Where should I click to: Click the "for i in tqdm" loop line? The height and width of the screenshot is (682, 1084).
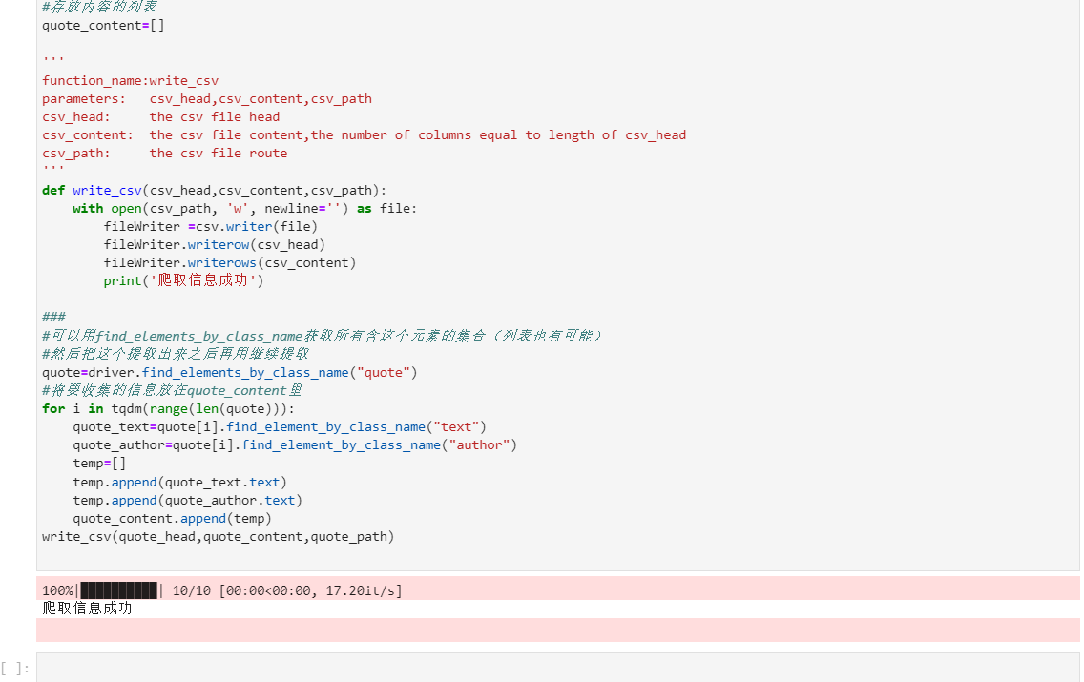[168, 409]
